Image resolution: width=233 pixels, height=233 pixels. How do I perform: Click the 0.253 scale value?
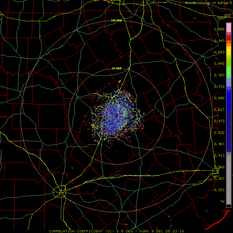pyautogui.click(x=219, y=190)
